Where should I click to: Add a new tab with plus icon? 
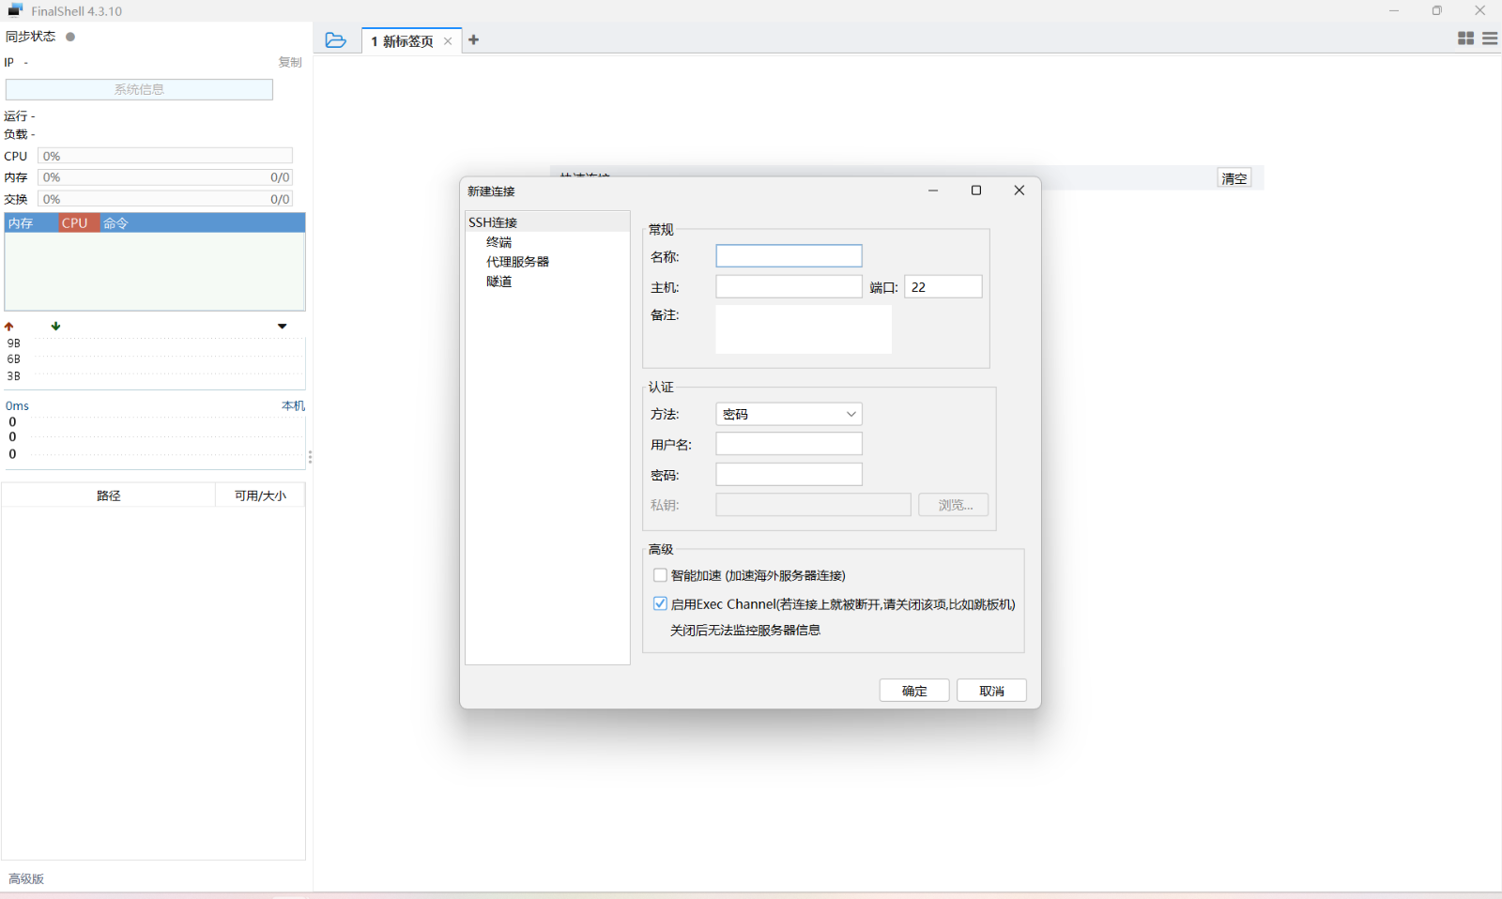click(474, 40)
